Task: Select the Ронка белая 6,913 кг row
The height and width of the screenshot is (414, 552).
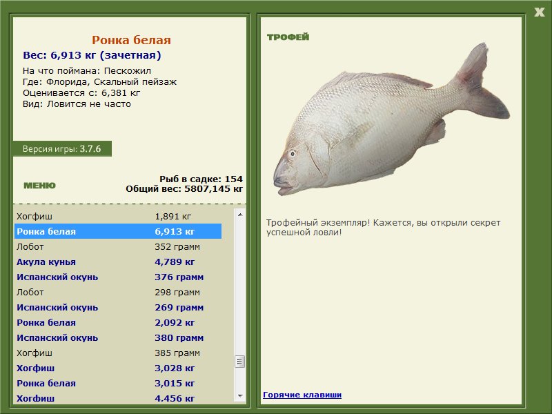Action: [118, 231]
